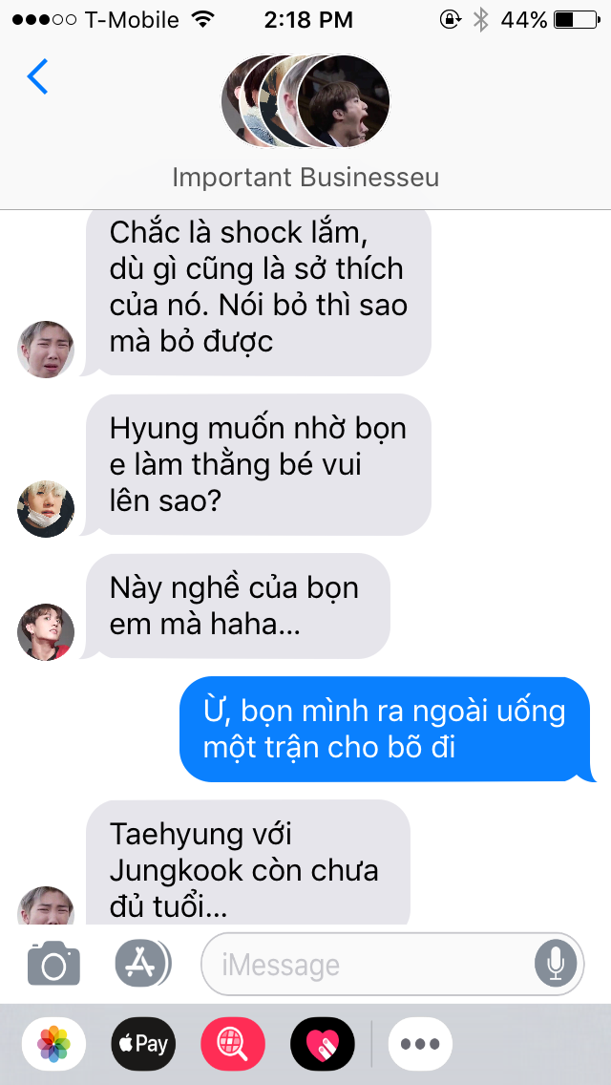Open Apple Pay in the app strip
This screenshot has height=1085, width=611.
click(143, 1044)
